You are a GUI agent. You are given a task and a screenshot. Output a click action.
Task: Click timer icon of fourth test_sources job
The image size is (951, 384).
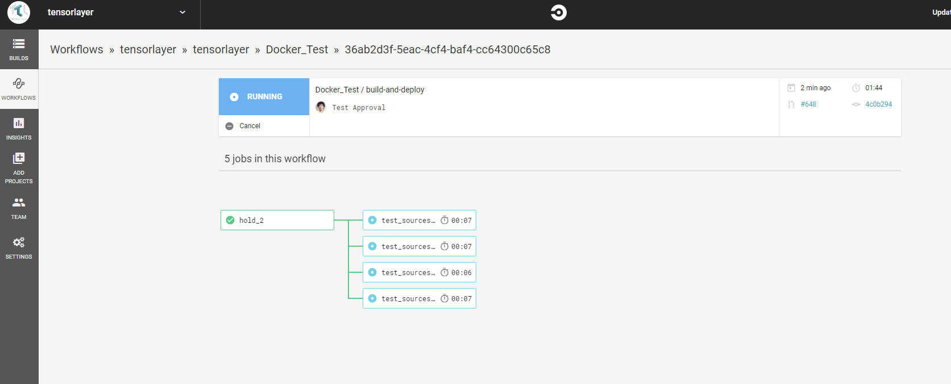click(x=445, y=298)
